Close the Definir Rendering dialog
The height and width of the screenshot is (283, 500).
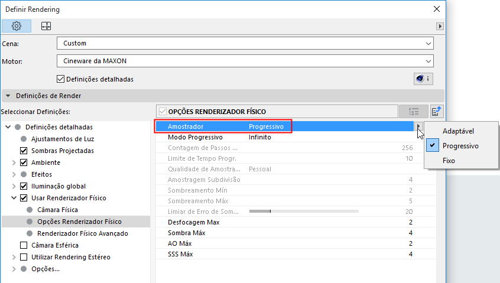click(437, 9)
